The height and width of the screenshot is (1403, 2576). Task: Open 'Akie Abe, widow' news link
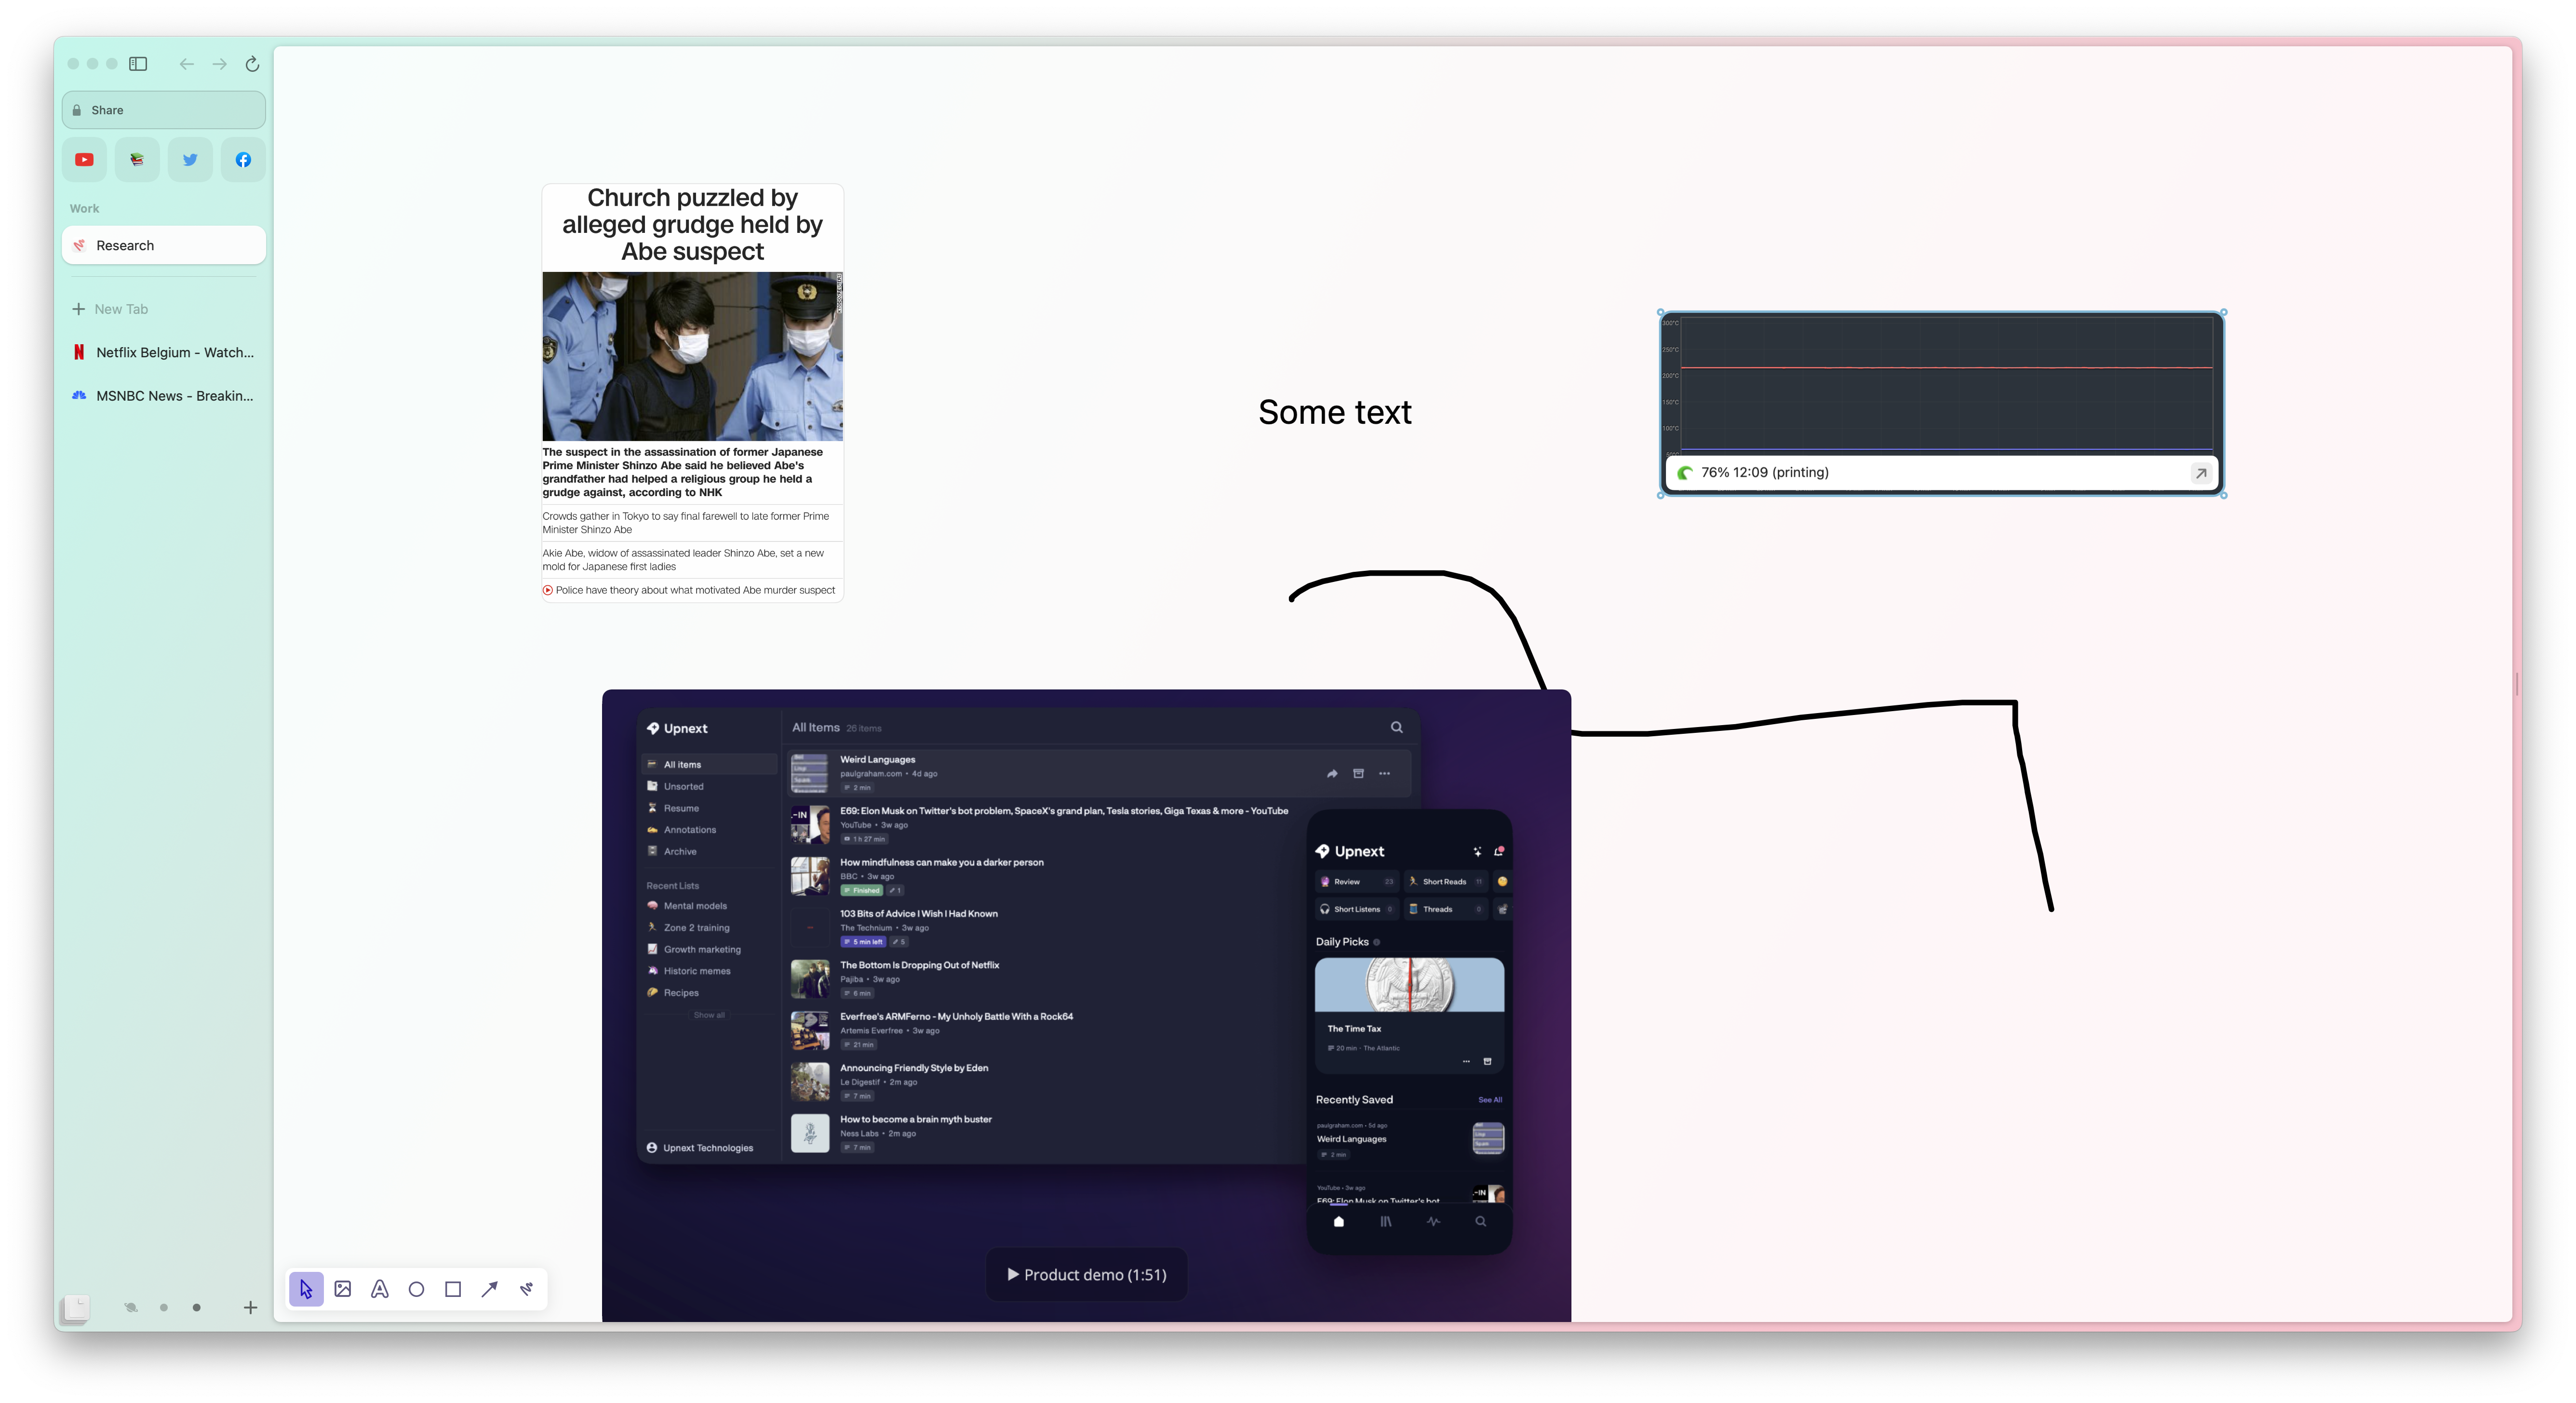tap(684, 560)
